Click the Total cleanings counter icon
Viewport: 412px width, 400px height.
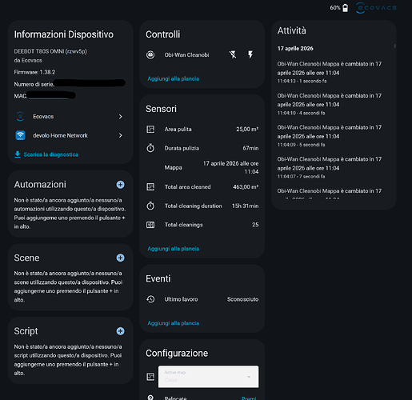[x=150, y=225]
